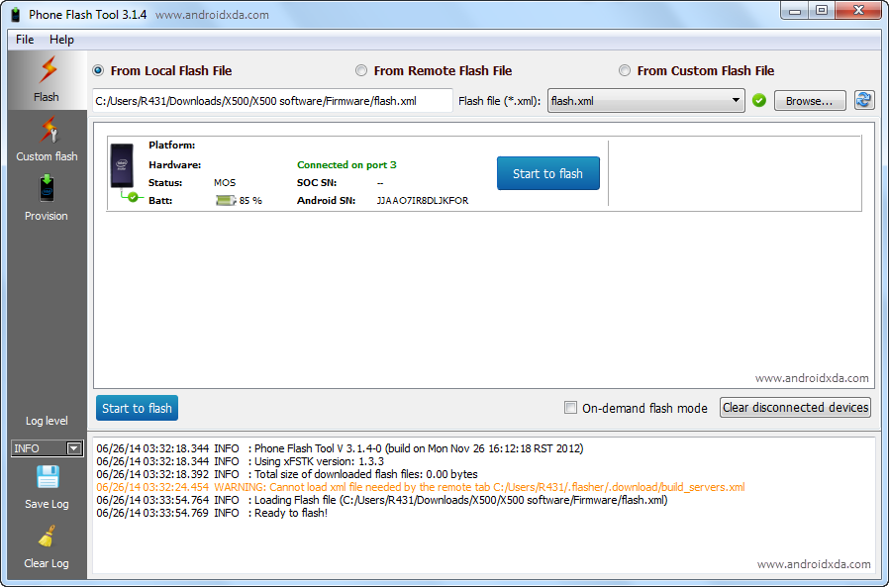
Task: Click the Phone Flash Tool V 3.1.4-0 log line
Action: coord(340,448)
